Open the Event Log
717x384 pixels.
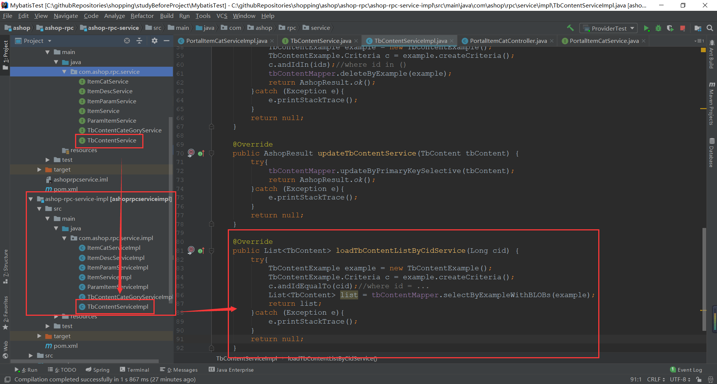tap(686, 370)
